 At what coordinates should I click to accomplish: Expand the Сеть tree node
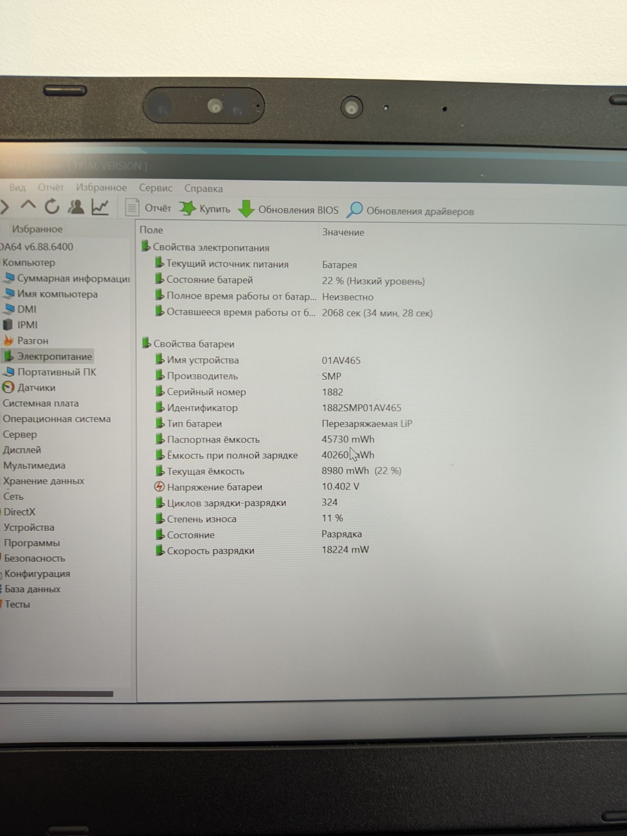13,496
